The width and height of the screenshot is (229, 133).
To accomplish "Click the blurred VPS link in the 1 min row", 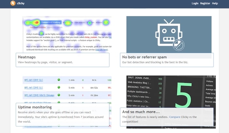I will (x=34, y=80).
